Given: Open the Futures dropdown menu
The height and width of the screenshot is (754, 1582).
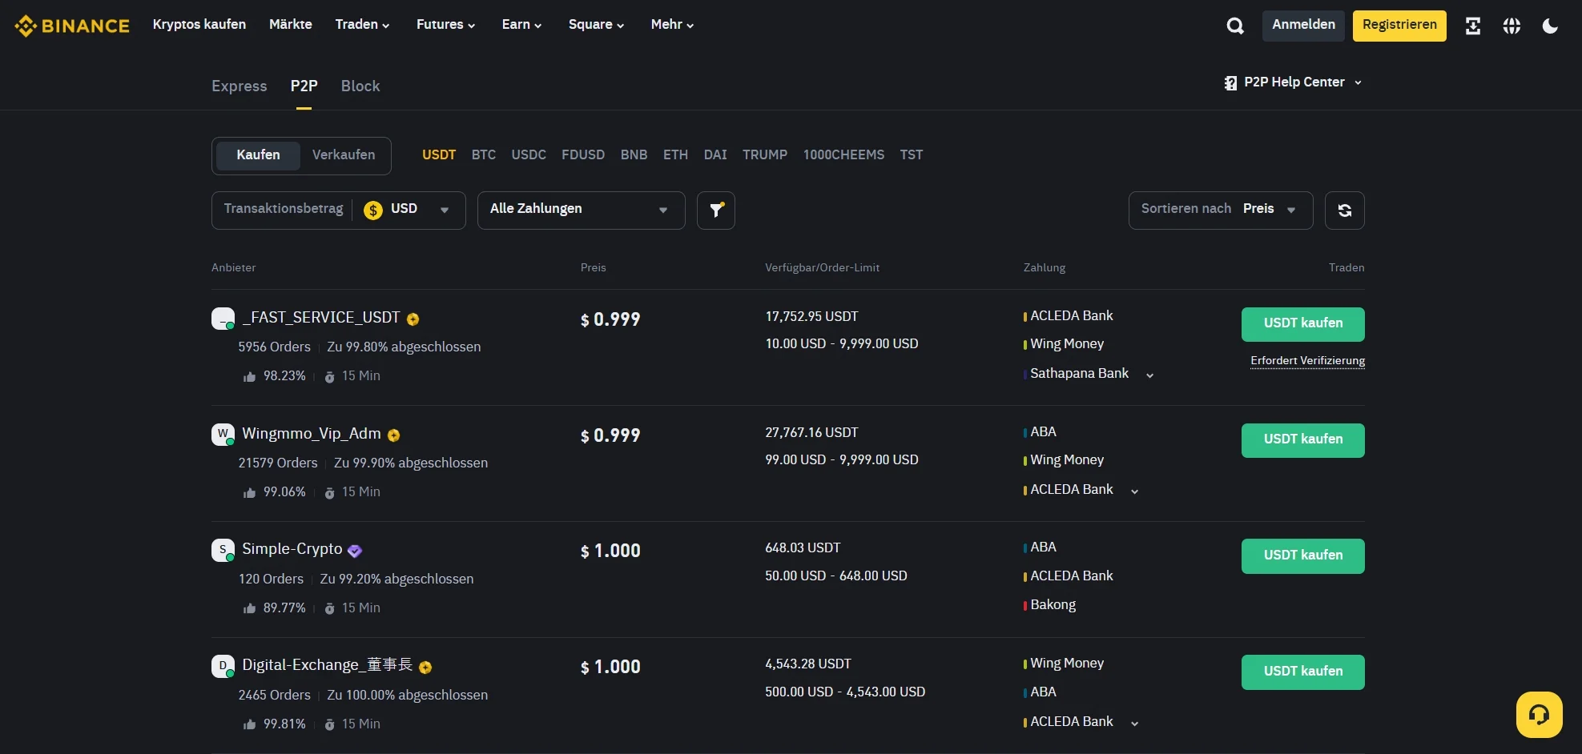Looking at the screenshot, I should (445, 25).
